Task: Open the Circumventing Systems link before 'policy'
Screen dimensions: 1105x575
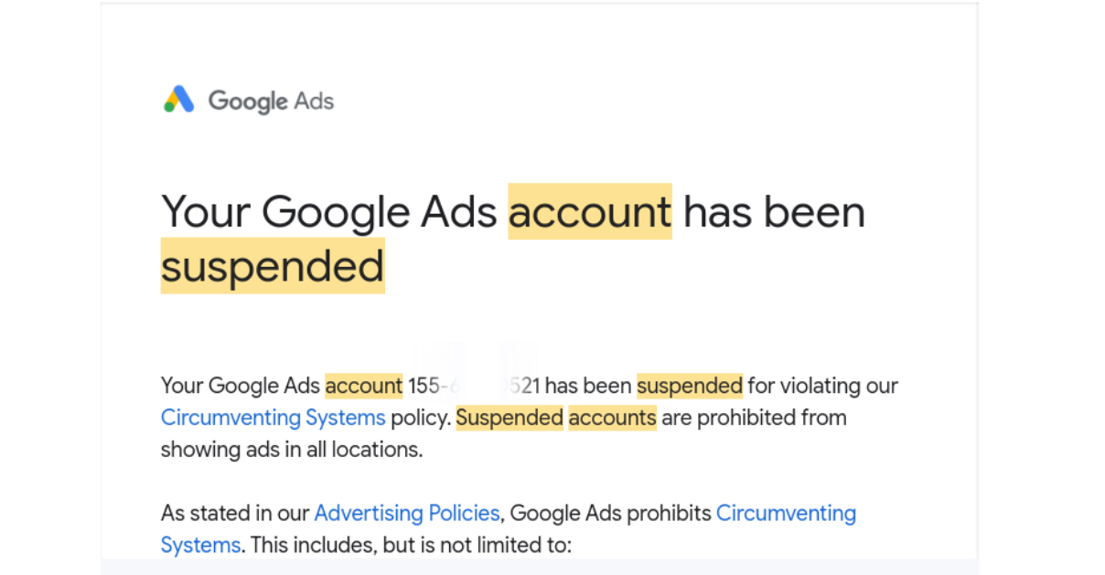Action: tap(273, 418)
